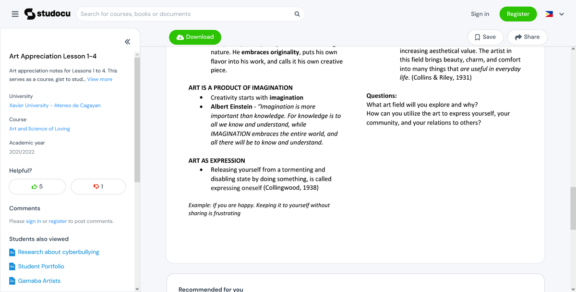Mark document unhelpful with thumbs down
Viewport: 576px width, 292px height.
98,186
